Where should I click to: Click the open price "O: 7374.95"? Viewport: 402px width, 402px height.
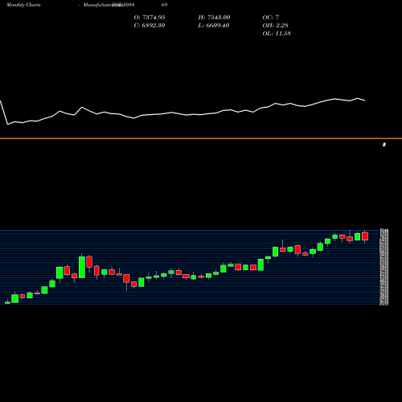click(x=150, y=18)
